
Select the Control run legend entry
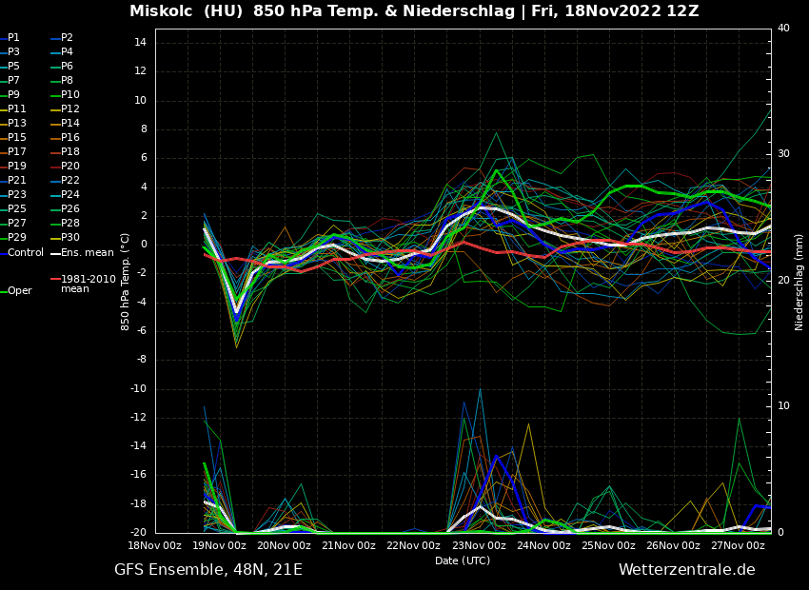point(26,253)
